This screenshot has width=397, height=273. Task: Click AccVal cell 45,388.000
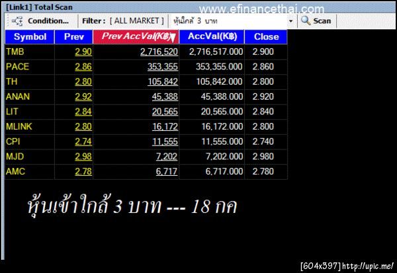click(222, 97)
